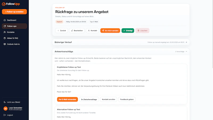Click the moon icon for dark mode

5,102
